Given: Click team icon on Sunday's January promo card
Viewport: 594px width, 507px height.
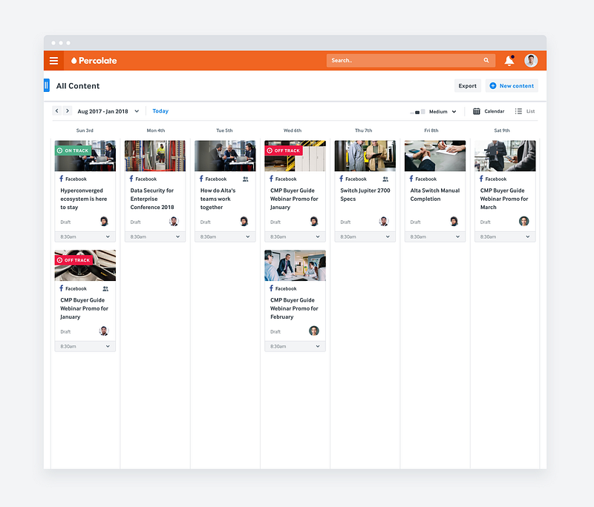Looking at the screenshot, I should (105, 288).
